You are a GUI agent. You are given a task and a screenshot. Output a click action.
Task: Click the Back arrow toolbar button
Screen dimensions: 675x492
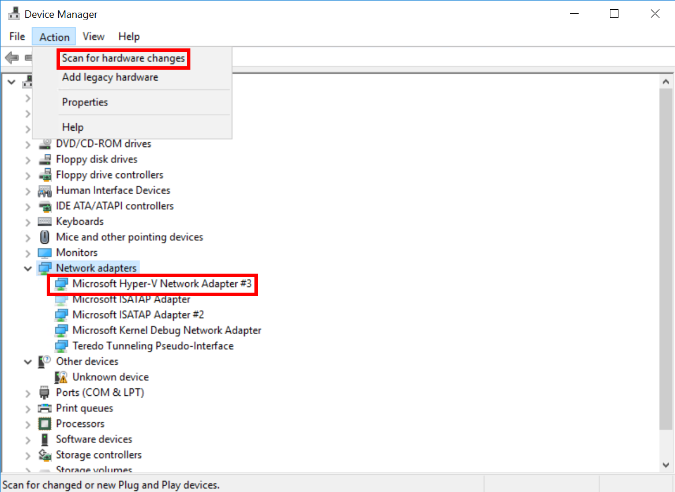click(12, 58)
